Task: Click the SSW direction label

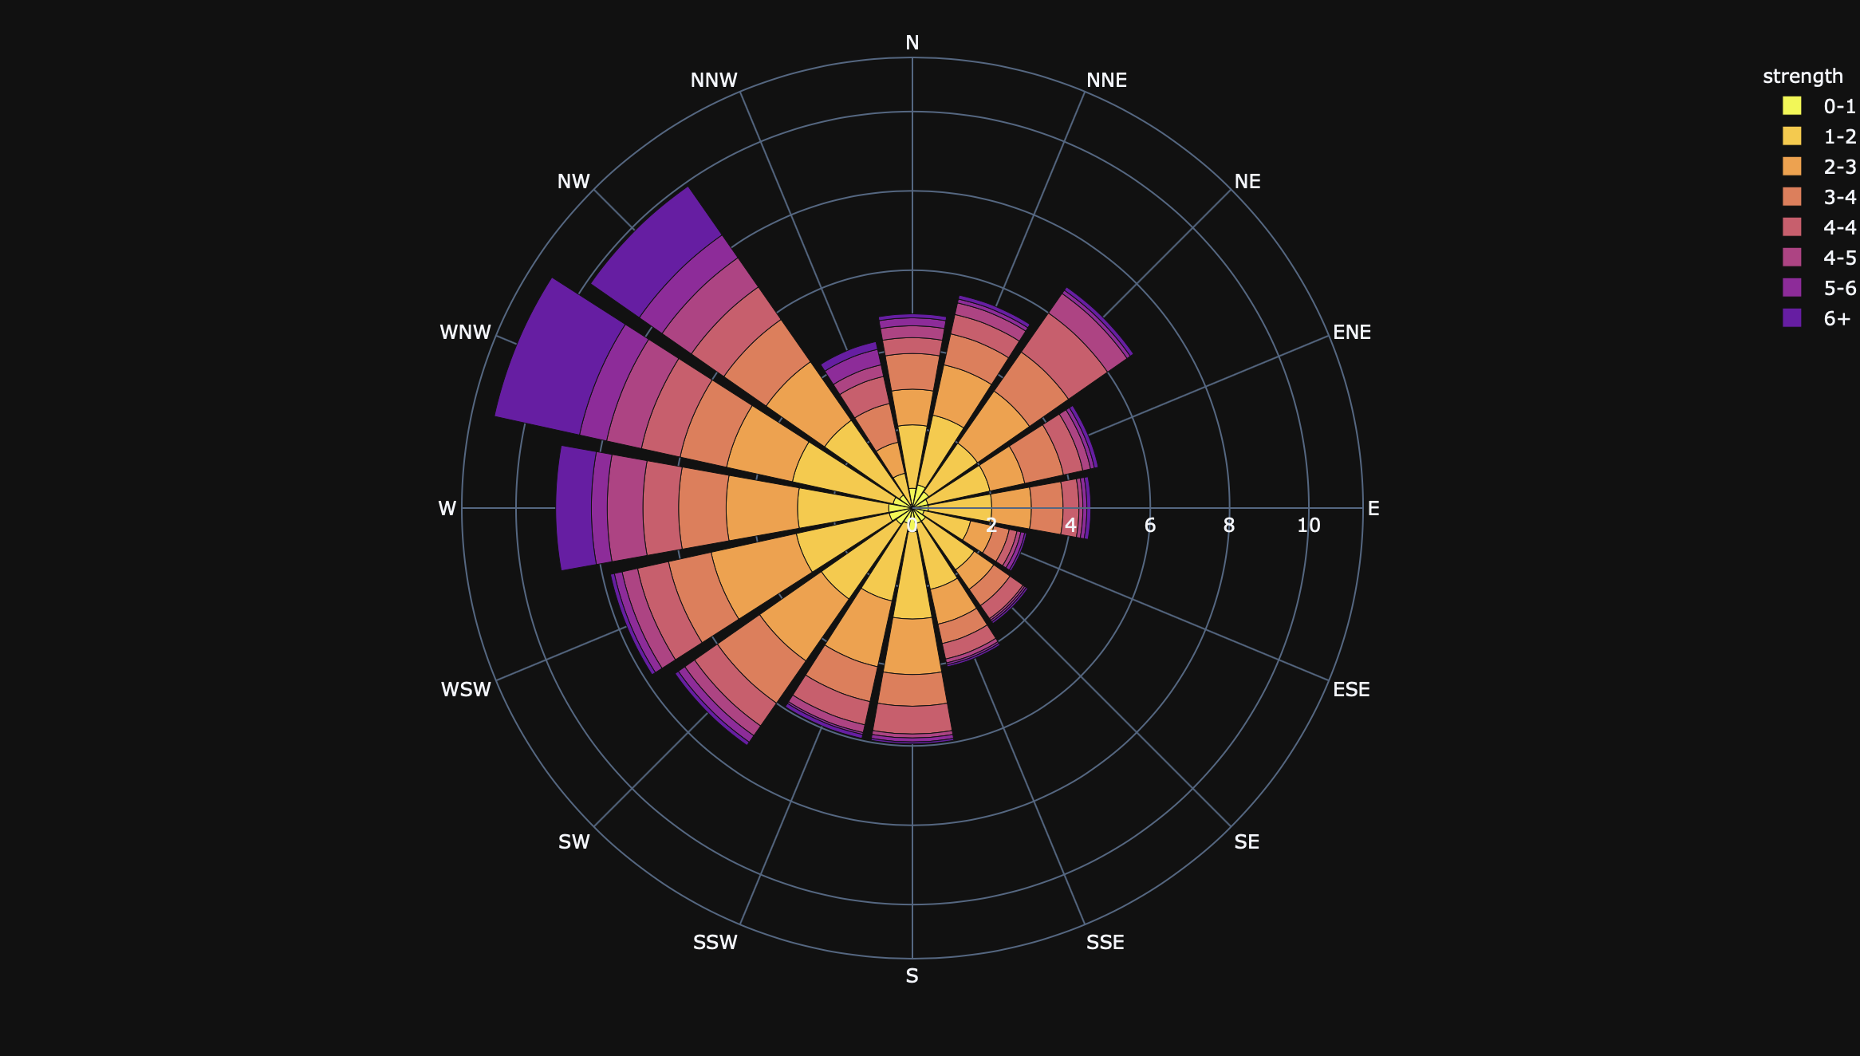Action: pyautogui.click(x=715, y=943)
